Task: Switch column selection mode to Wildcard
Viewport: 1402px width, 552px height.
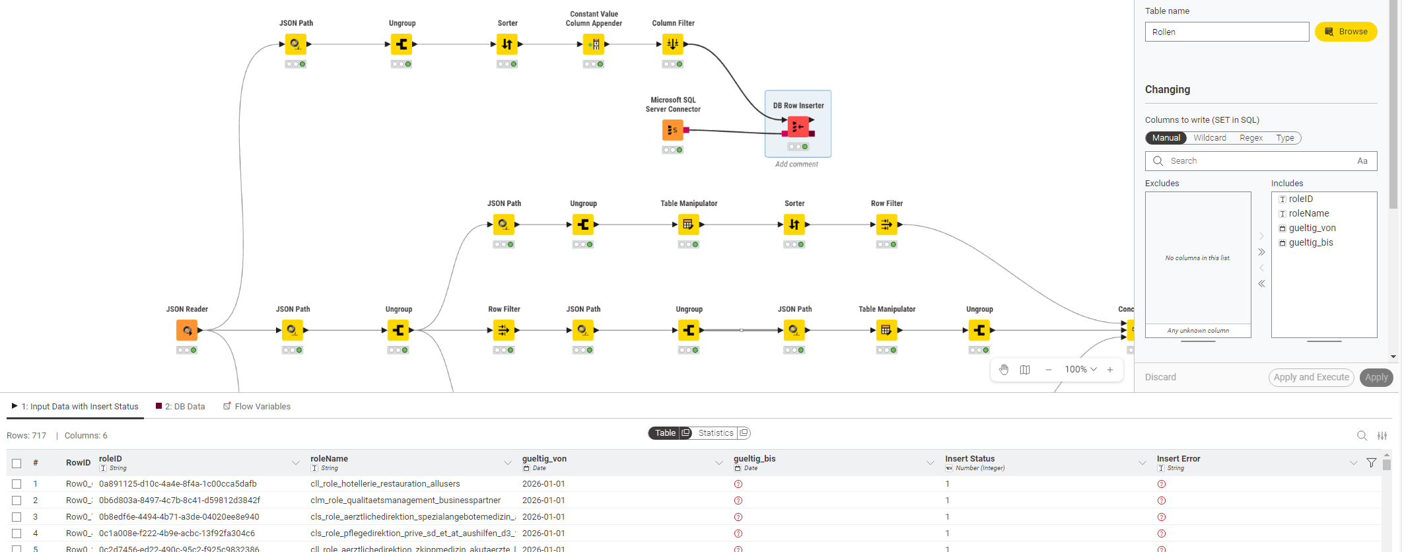Action: click(x=1209, y=138)
